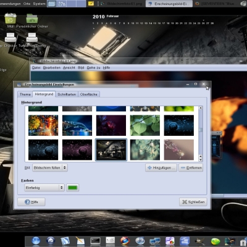Open the Einfarbig color mode dropdown
The image size is (247, 247).
44,188
